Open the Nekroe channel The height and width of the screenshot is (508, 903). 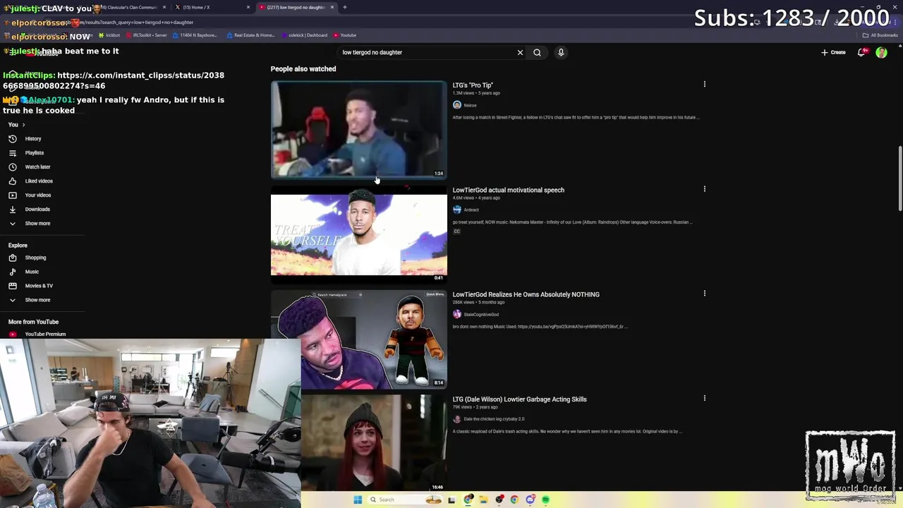coord(470,105)
